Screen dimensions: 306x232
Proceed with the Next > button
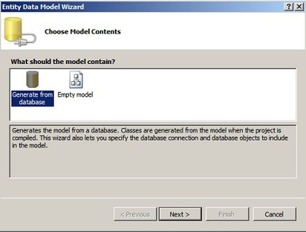(x=180, y=214)
